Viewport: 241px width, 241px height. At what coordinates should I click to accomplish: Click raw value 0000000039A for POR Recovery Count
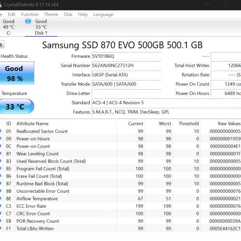tap(225, 221)
